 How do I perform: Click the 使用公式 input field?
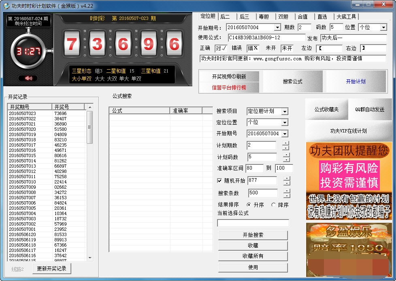[266, 38]
